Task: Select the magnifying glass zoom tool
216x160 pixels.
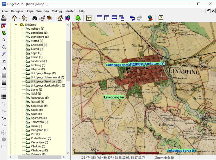Action: click(4, 47)
